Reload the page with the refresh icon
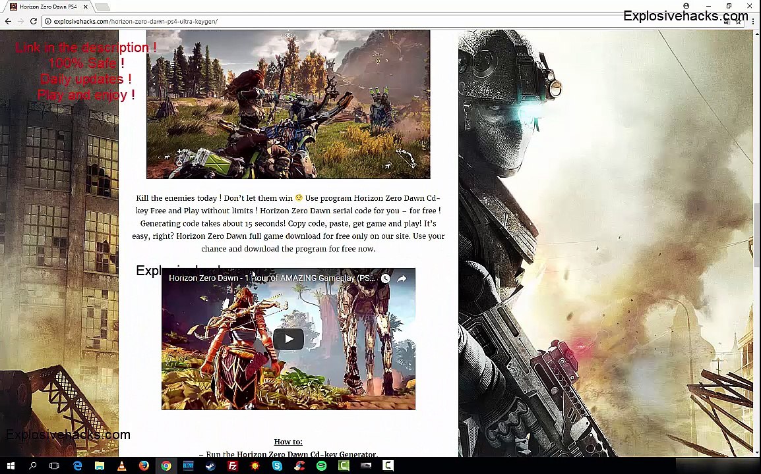This screenshot has height=474, width=761. [x=33, y=21]
